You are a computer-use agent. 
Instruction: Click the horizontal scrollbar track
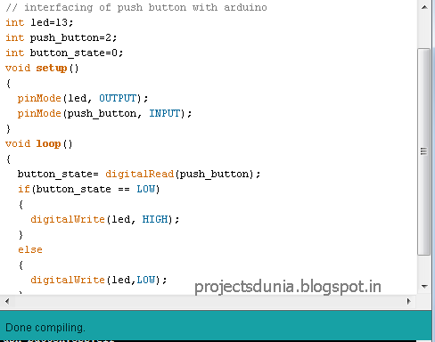[x=208, y=302]
